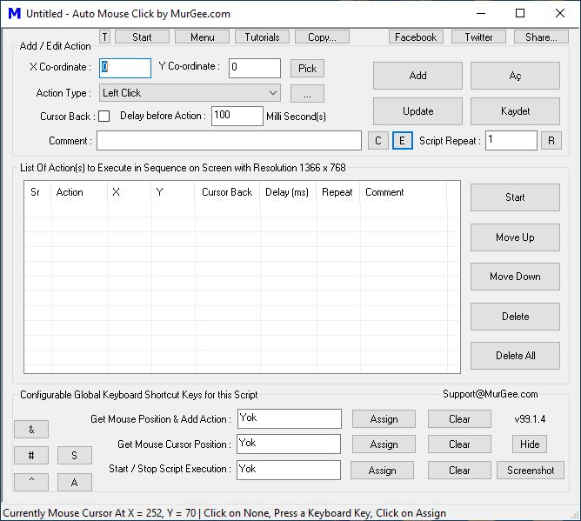
Task: Click the X column header in list
Action: 130,192
